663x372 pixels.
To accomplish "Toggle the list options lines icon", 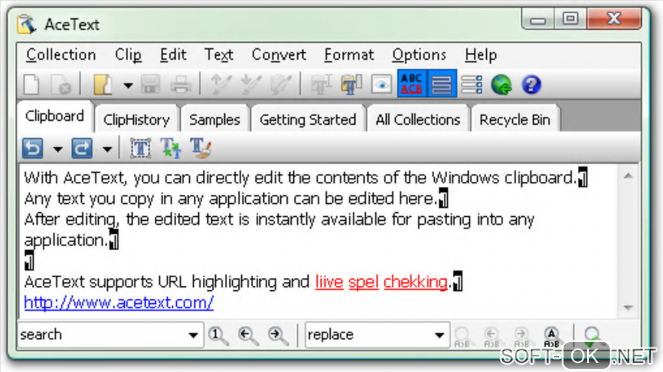I will pos(472,84).
